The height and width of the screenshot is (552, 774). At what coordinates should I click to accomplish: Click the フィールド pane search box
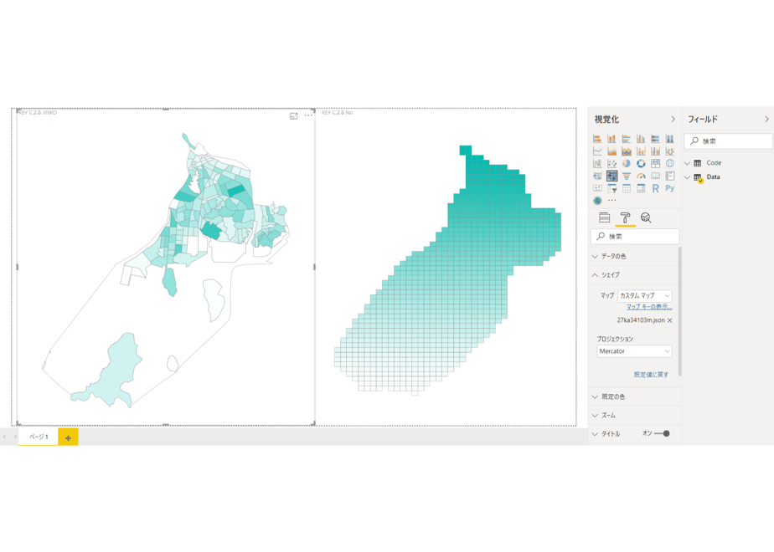click(728, 141)
